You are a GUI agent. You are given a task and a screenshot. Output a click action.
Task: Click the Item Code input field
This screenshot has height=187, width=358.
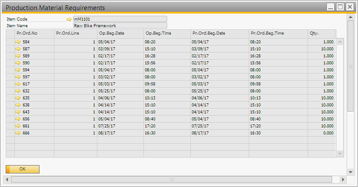click(x=120, y=19)
